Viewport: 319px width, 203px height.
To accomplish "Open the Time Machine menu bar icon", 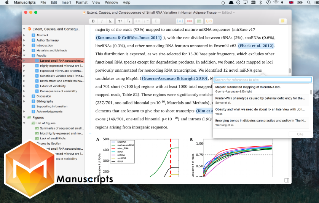I will click(x=268, y=2).
